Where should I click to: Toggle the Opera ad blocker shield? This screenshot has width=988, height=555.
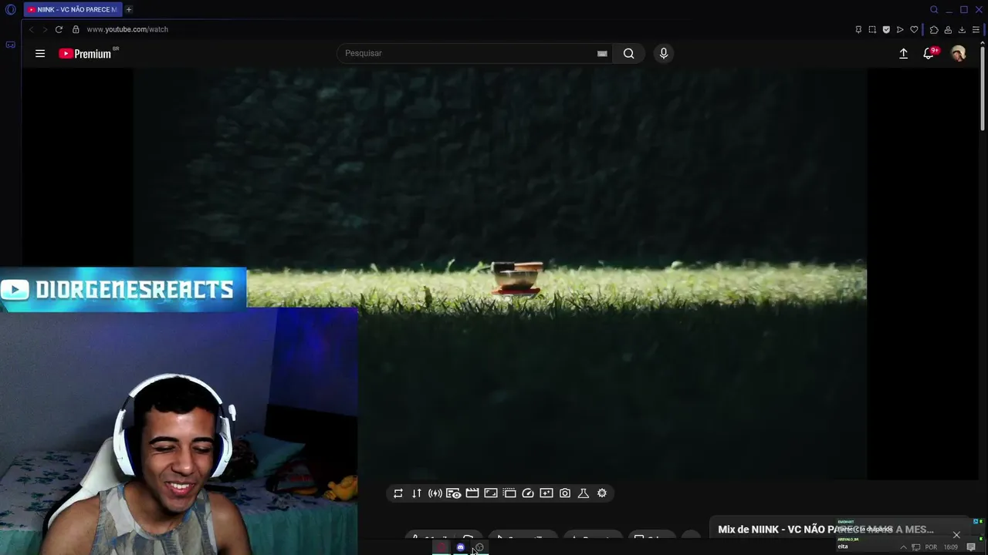[886, 29]
